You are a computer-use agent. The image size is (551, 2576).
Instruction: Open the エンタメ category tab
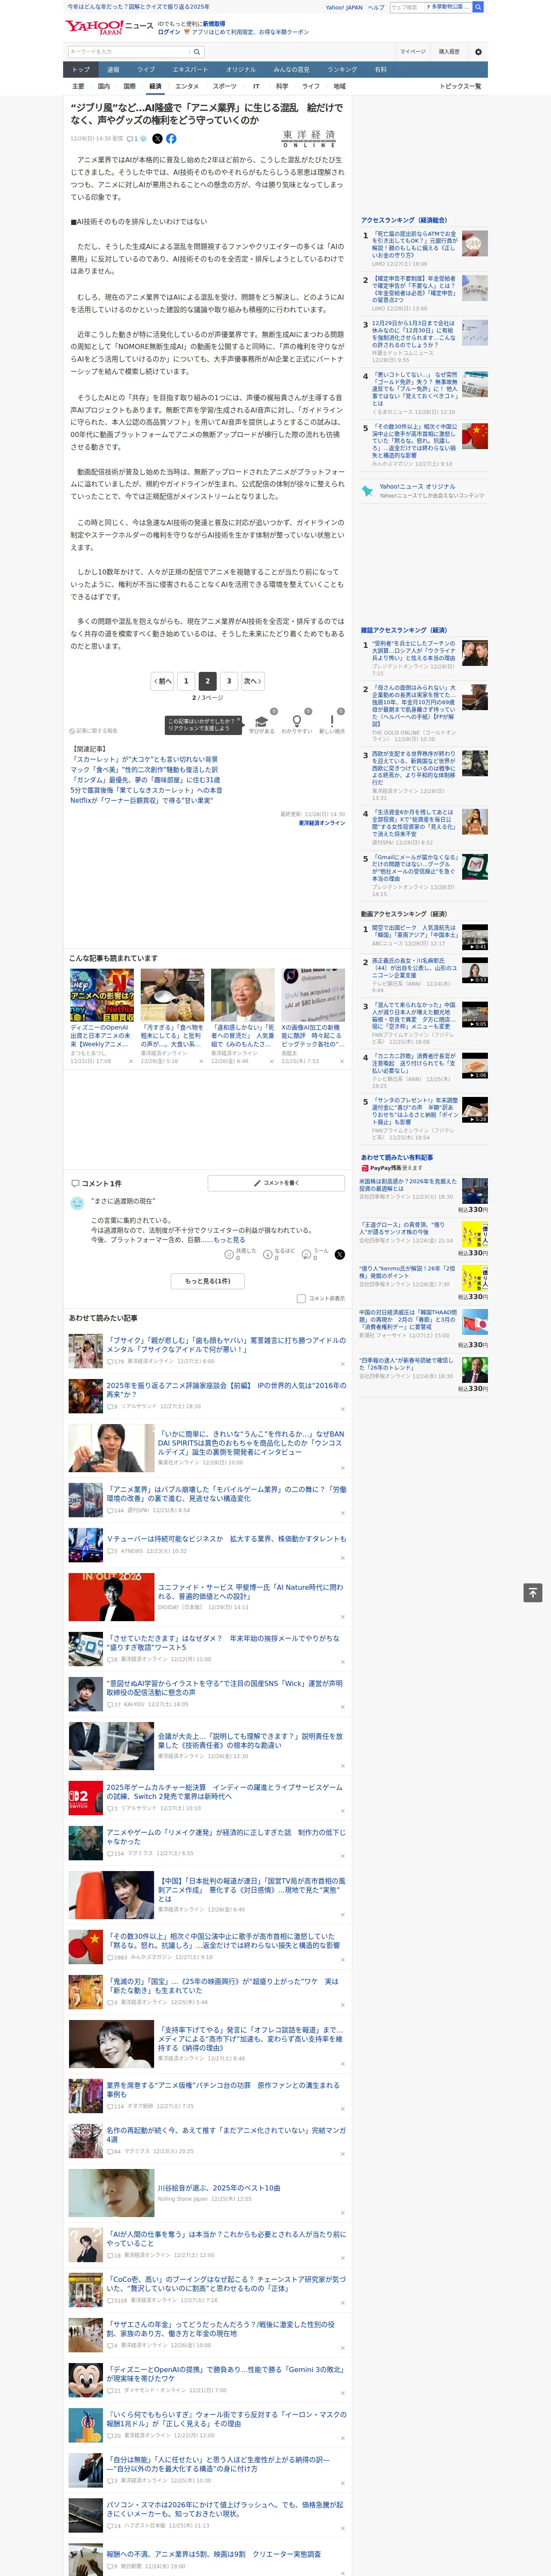click(187, 86)
